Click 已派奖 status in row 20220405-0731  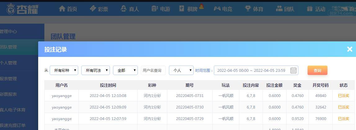(x=344, y=95)
